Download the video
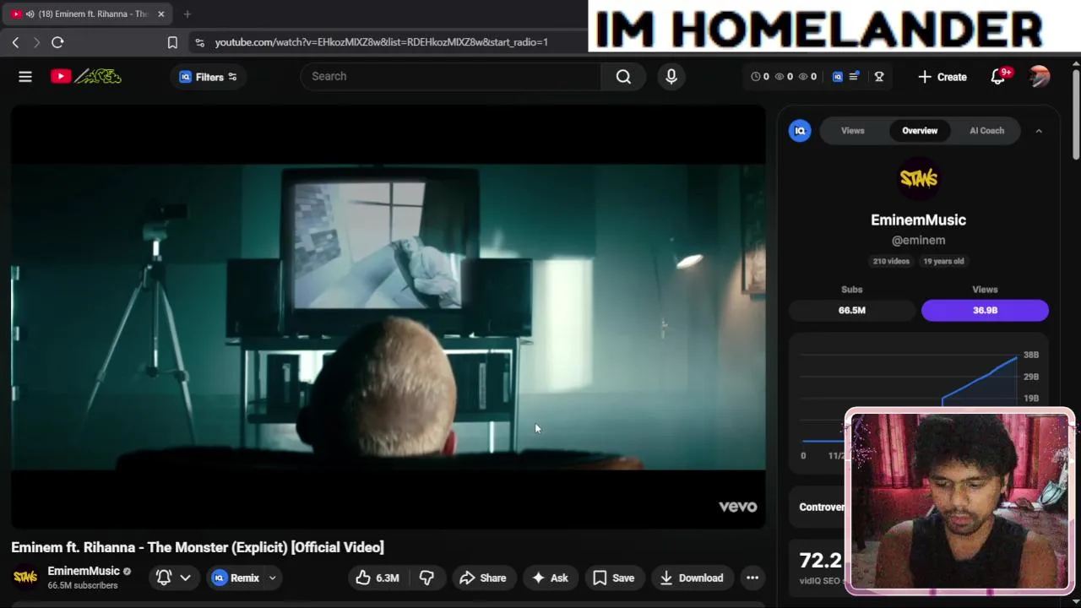This screenshot has width=1081, height=608. coord(692,578)
